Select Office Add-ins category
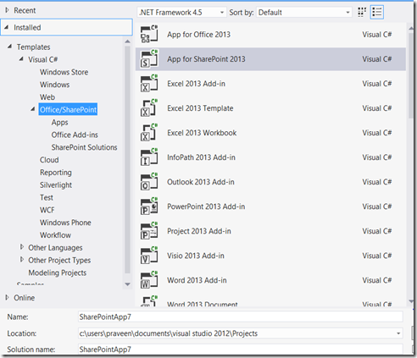Image resolution: width=417 pixels, height=358 pixels. (75, 135)
